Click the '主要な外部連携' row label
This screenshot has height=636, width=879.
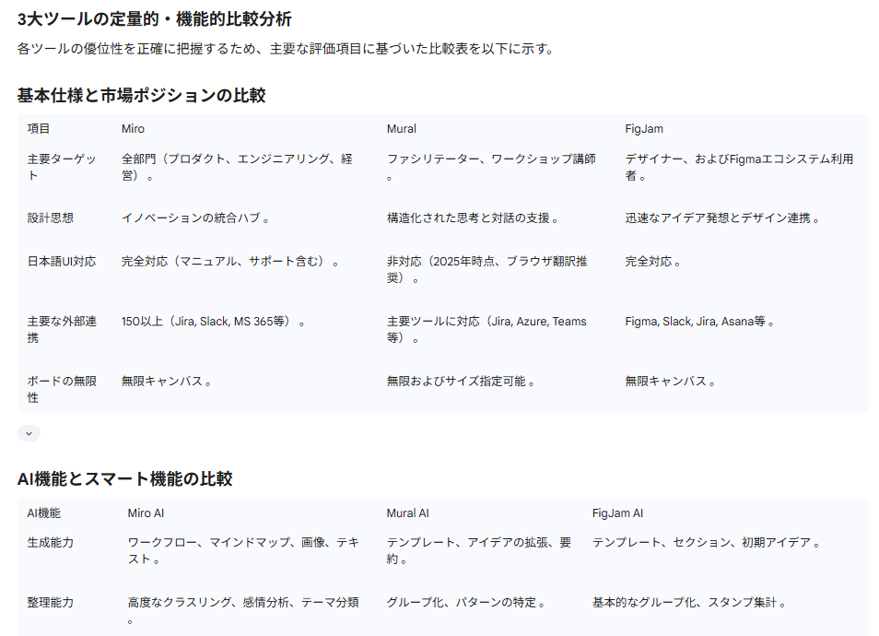click(x=62, y=330)
